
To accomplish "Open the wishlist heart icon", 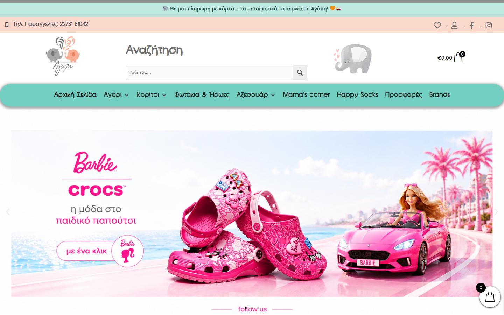I will [x=437, y=25].
